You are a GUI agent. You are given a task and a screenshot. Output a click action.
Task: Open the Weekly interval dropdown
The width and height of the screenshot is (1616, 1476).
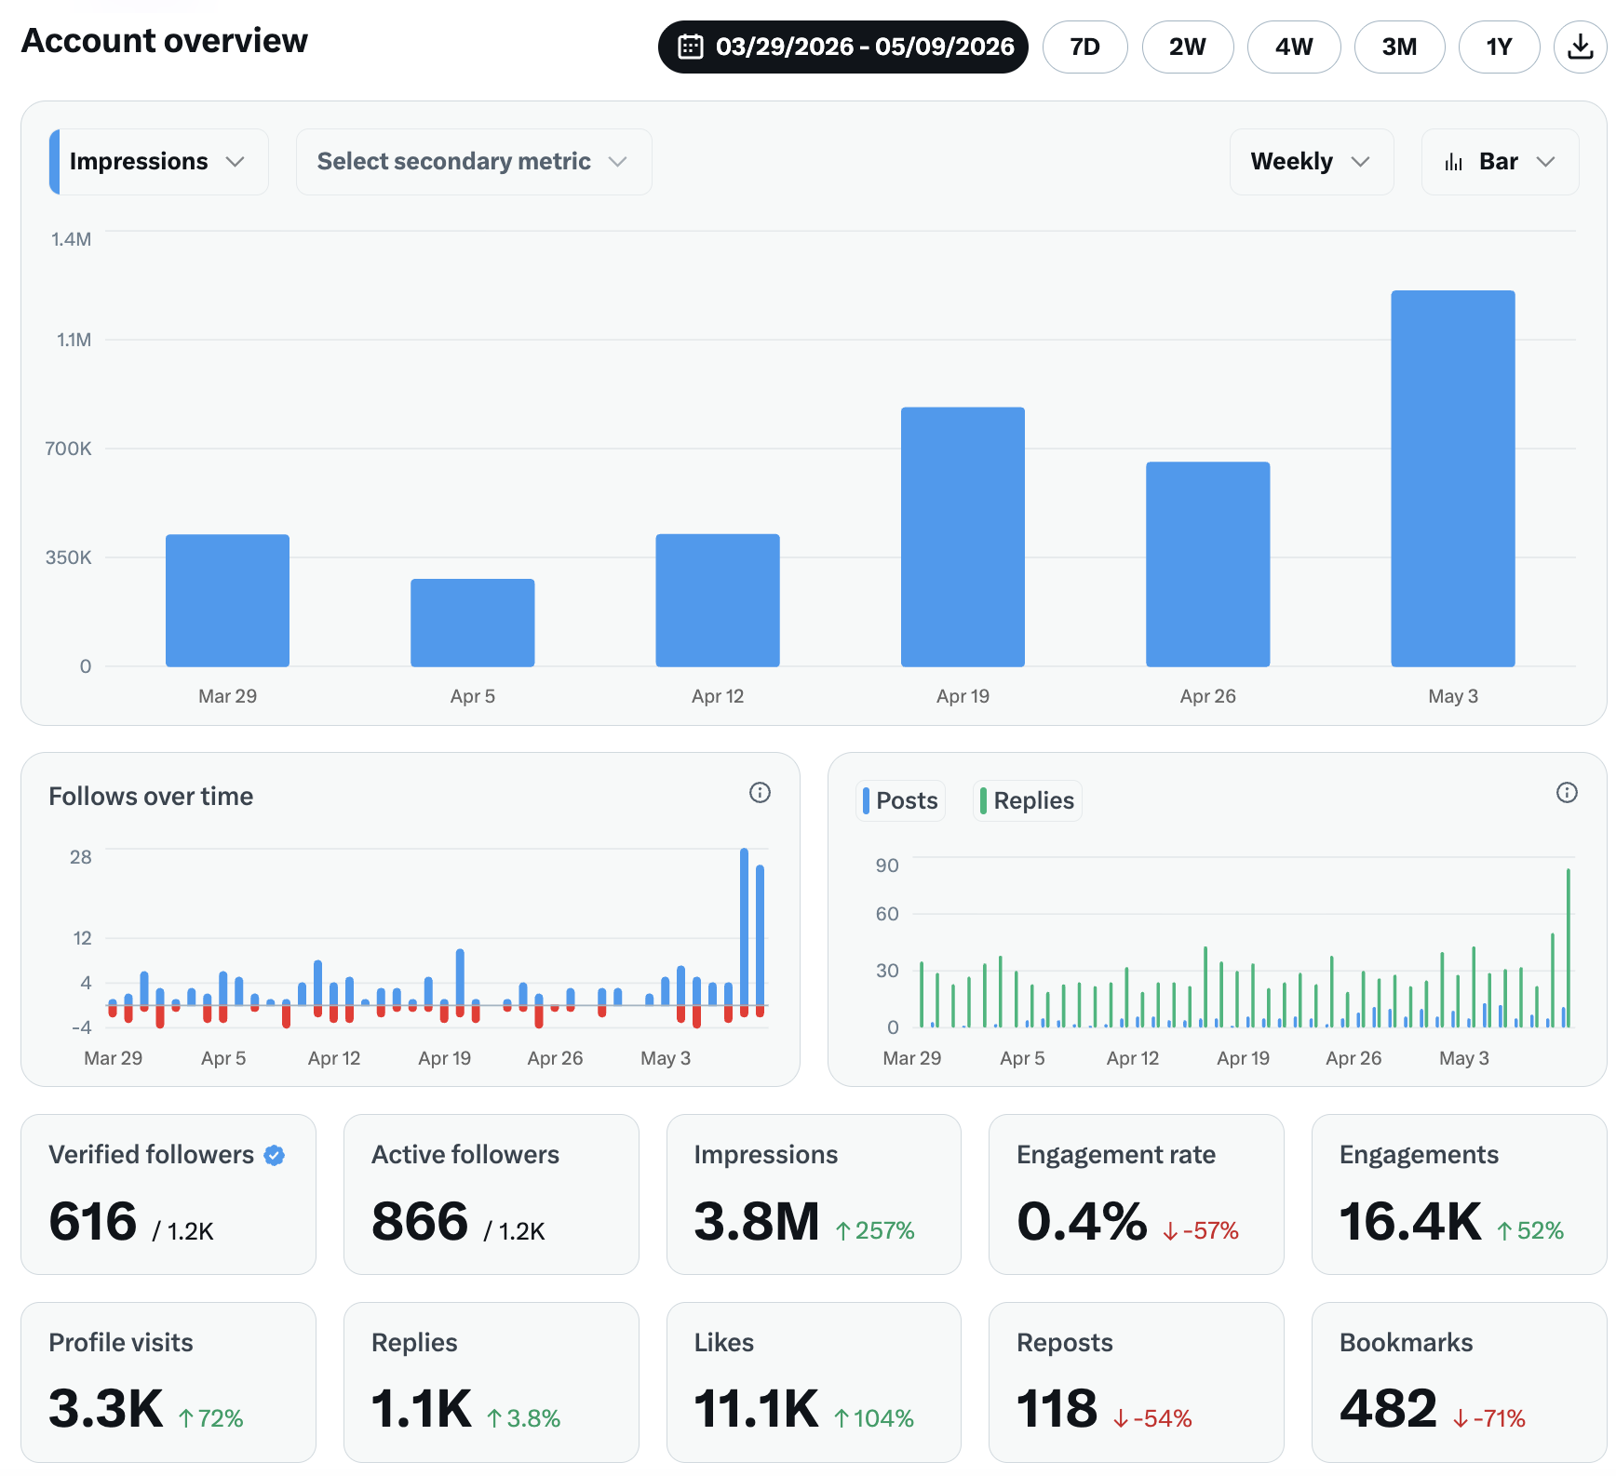[1311, 162]
